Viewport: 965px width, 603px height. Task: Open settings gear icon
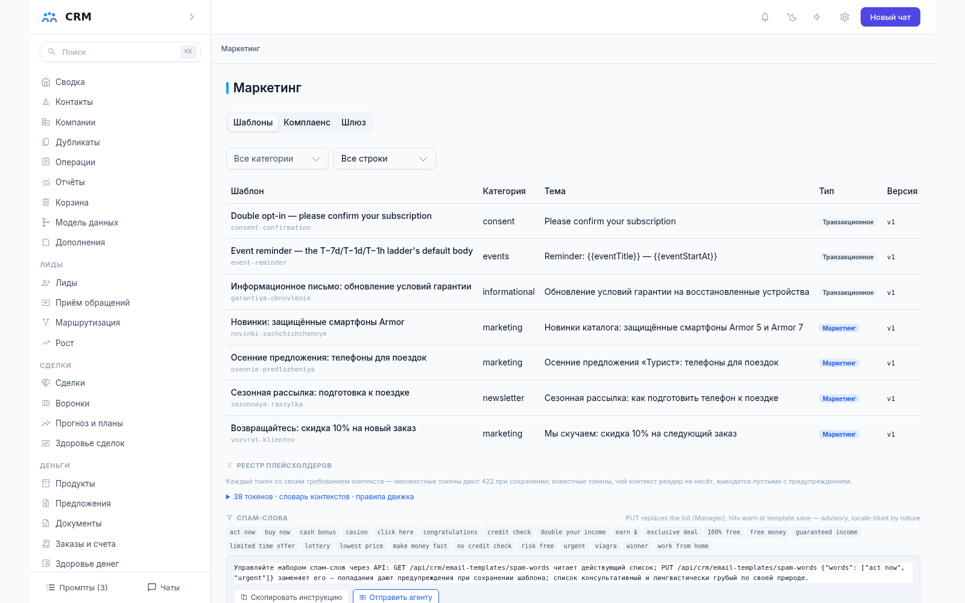pyautogui.click(x=844, y=17)
